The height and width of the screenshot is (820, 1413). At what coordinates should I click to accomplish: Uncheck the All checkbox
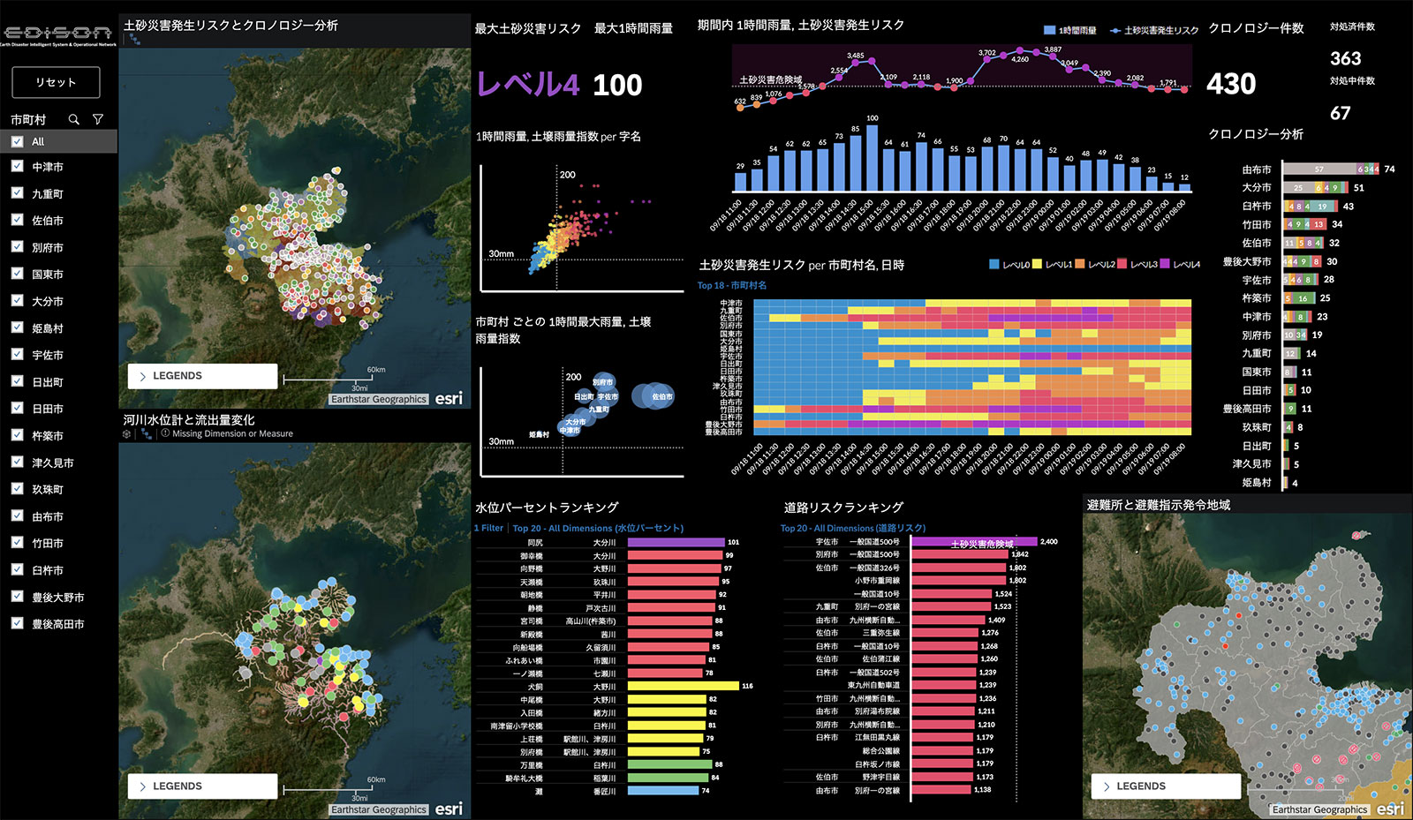[x=17, y=141]
